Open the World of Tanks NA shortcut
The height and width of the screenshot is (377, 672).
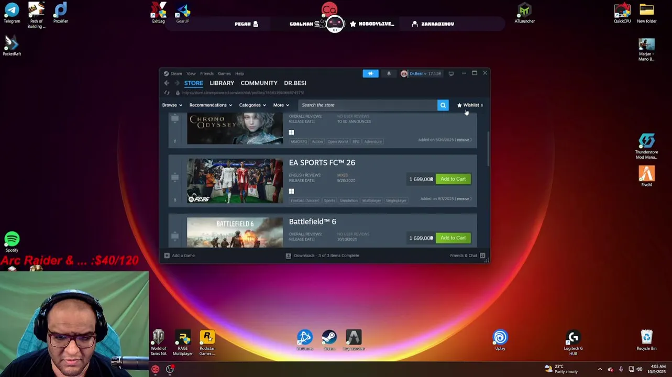coord(158,343)
